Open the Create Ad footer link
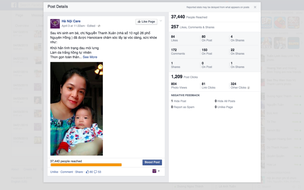Viewport: 304px width, 190px height. click(x=30, y=169)
